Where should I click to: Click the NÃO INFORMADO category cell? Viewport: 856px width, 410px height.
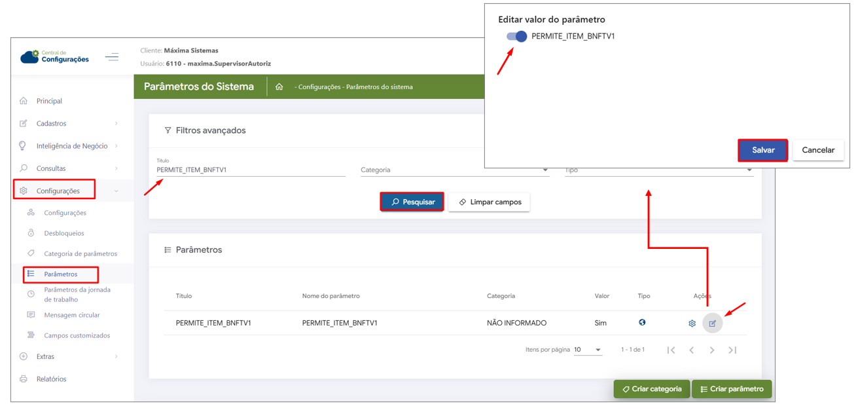point(517,323)
